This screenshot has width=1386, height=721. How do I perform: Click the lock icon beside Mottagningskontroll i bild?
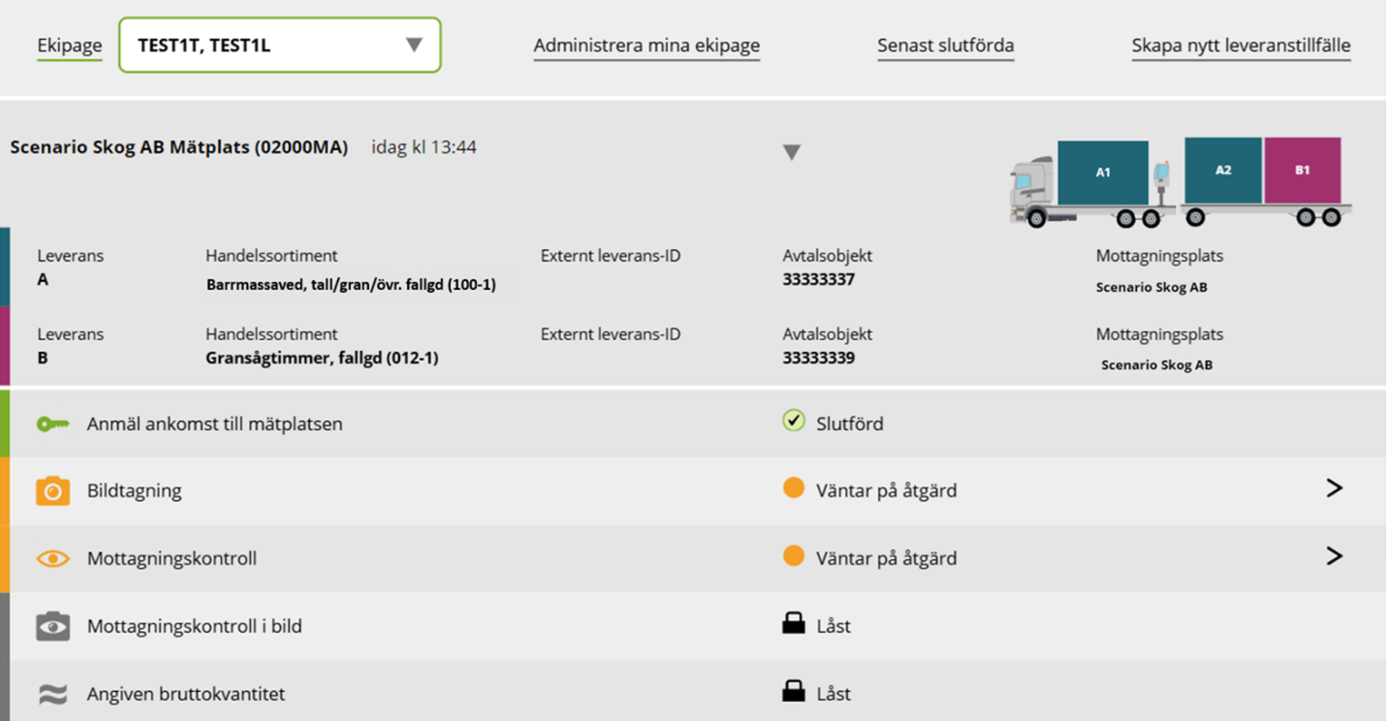coord(793,623)
